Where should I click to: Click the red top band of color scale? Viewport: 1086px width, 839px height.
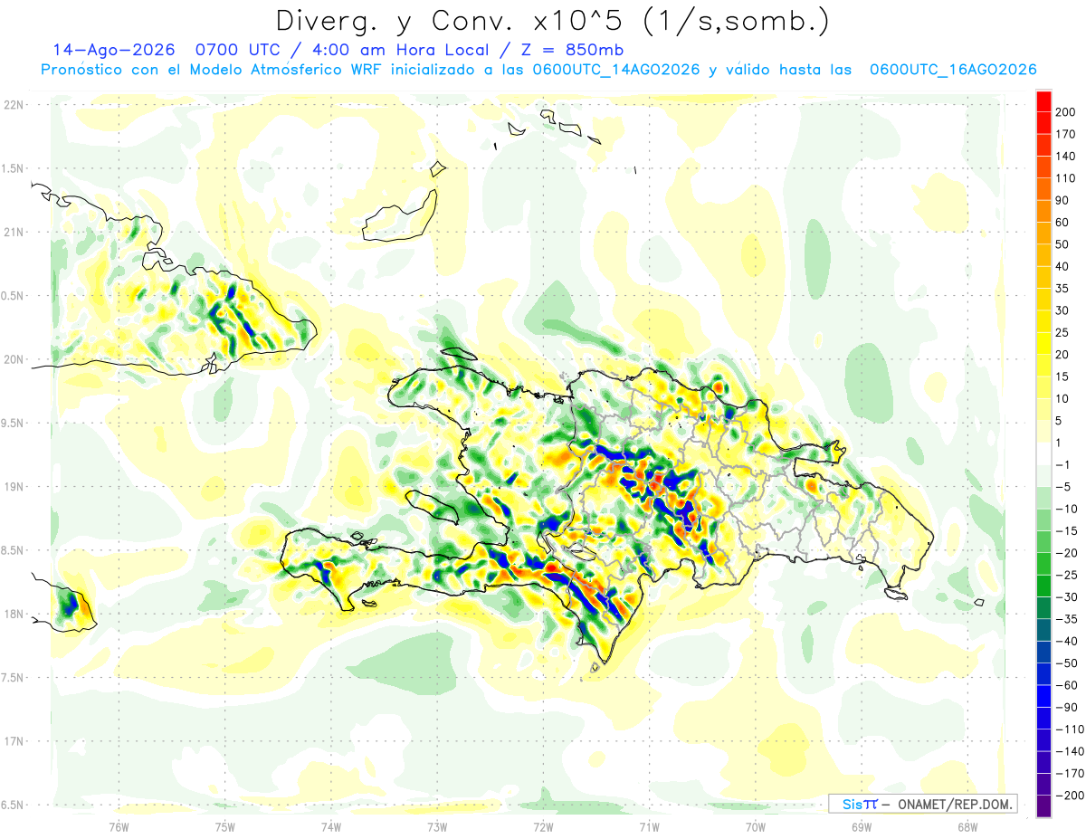[1043, 101]
